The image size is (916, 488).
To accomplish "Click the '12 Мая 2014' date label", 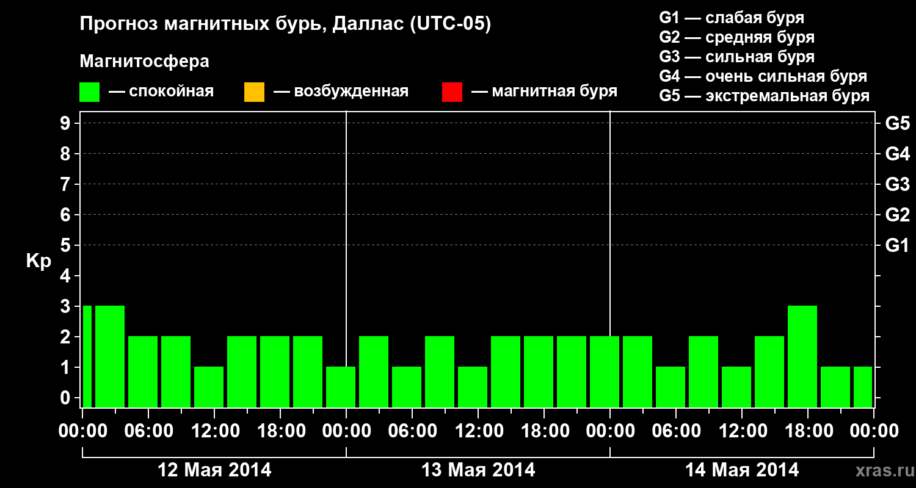I will click(214, 470).
